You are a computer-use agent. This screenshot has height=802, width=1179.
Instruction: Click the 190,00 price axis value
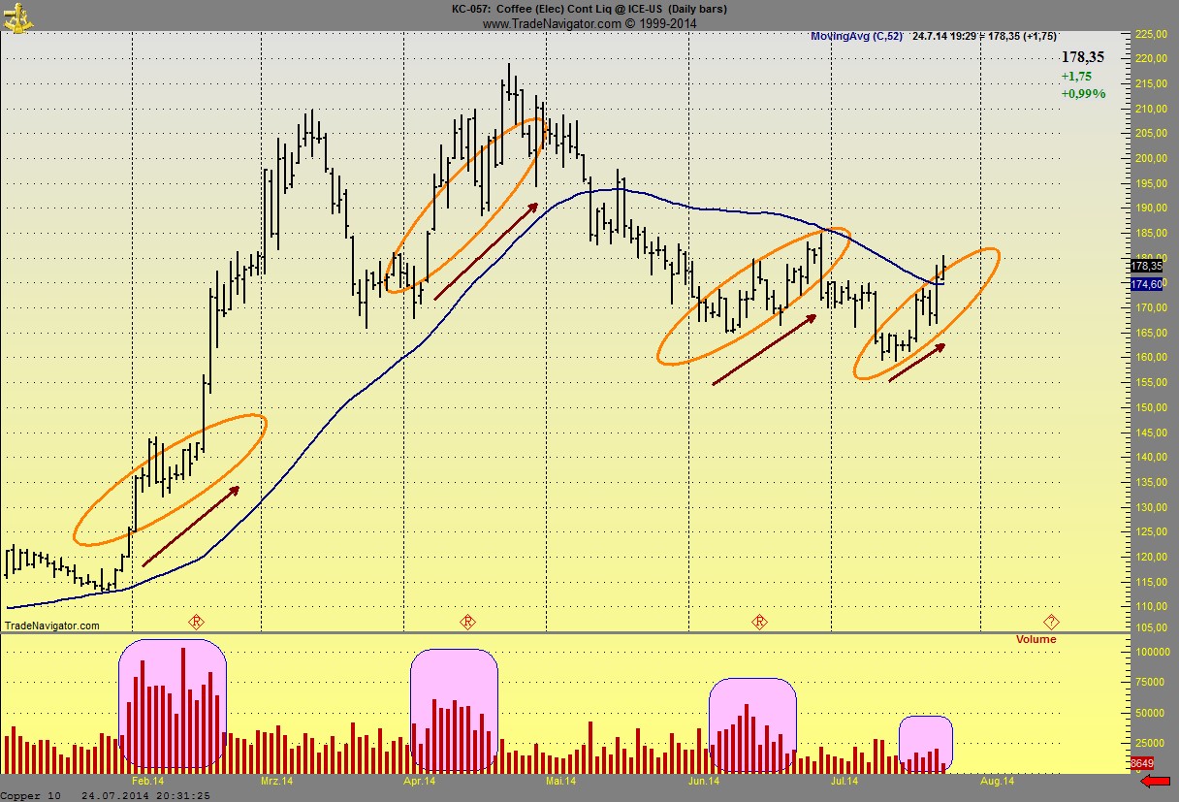[x=1149, y=208]
